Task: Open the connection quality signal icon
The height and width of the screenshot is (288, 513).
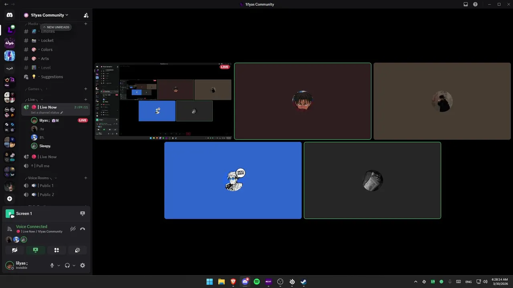Action: [10, 229]
